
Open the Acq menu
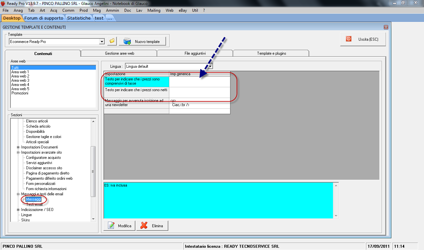point(53,10)
